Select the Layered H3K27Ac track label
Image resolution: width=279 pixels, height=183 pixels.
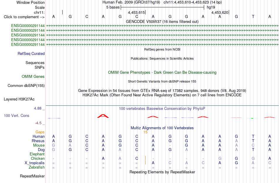pyautogui.click(x=19, y=99)
